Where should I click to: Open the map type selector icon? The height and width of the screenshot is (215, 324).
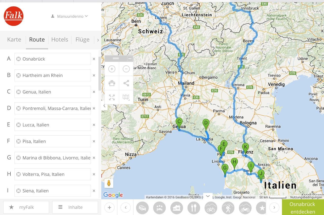(126, 97)
